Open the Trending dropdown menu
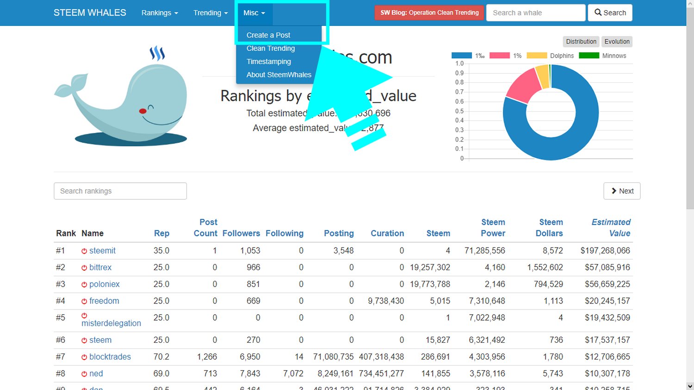 click(211, 13)
